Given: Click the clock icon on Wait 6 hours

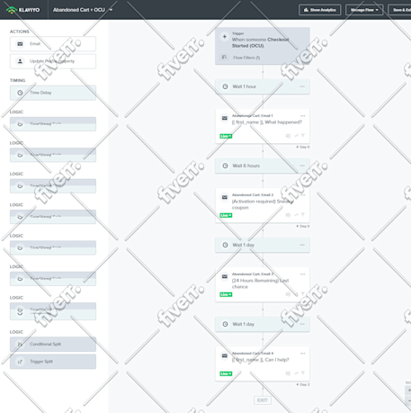Looking at the screenshot, I should tap(225, 166).
